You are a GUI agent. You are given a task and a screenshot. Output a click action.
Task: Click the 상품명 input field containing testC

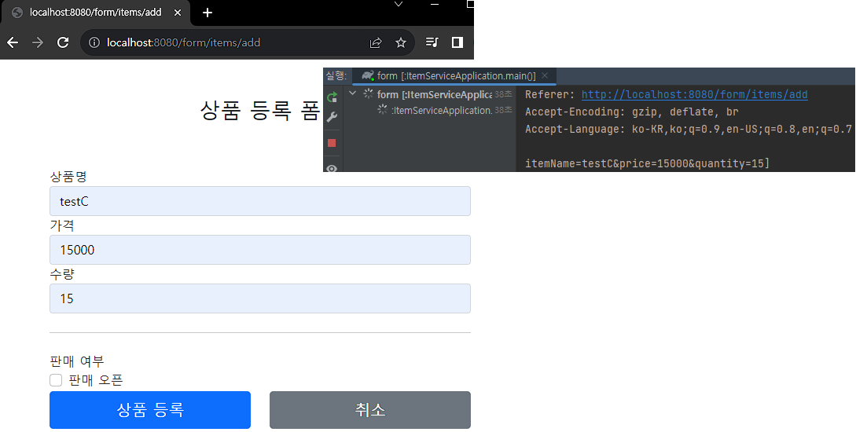(260, 201)
